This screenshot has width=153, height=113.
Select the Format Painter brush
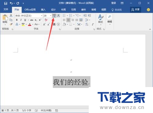pyautogui.click(x=11, y=24)
